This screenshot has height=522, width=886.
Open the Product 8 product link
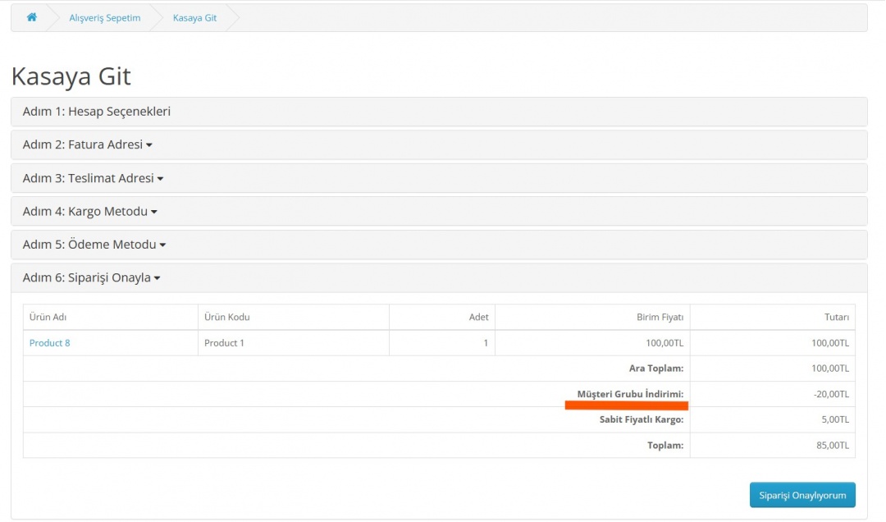[x=49, y=343]
